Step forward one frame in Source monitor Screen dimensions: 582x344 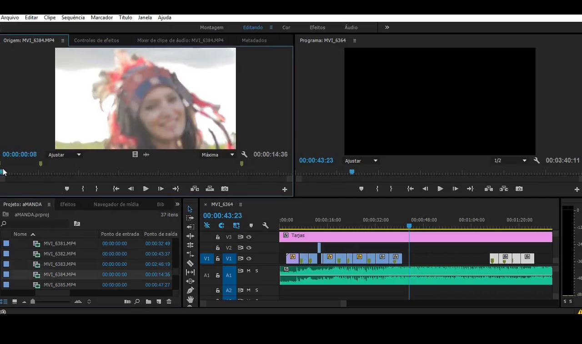(x=161, y=189)
